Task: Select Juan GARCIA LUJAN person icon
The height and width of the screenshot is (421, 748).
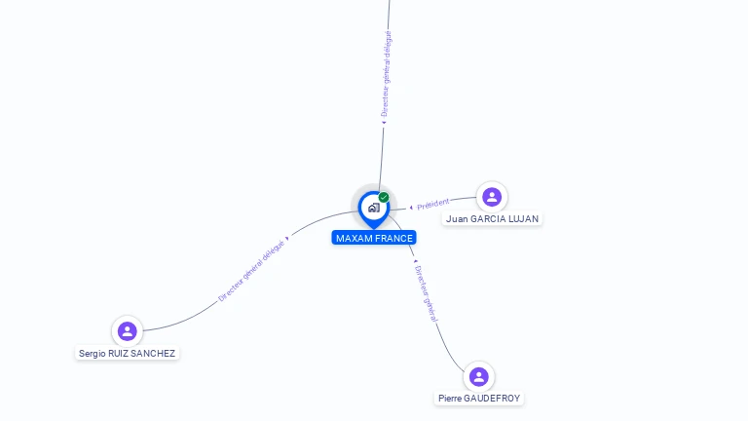Action: 492,197
